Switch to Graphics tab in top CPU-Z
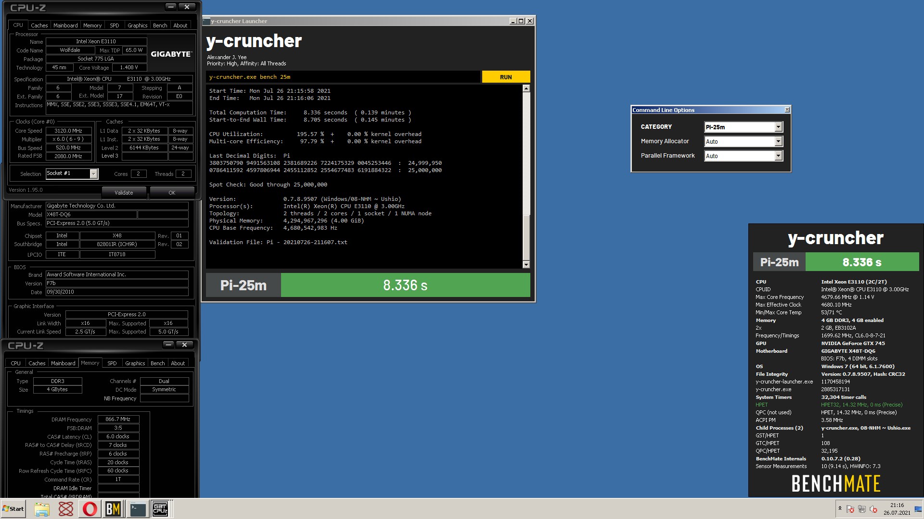This screenshot has height=519, width=924. 138,25
